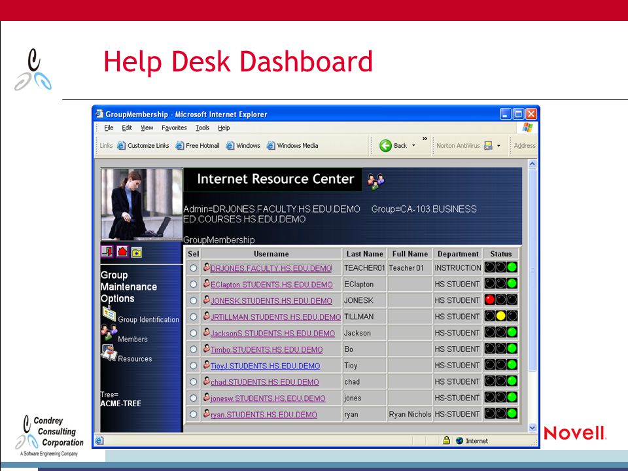Select the radio button for ryan

click(193, 415)
